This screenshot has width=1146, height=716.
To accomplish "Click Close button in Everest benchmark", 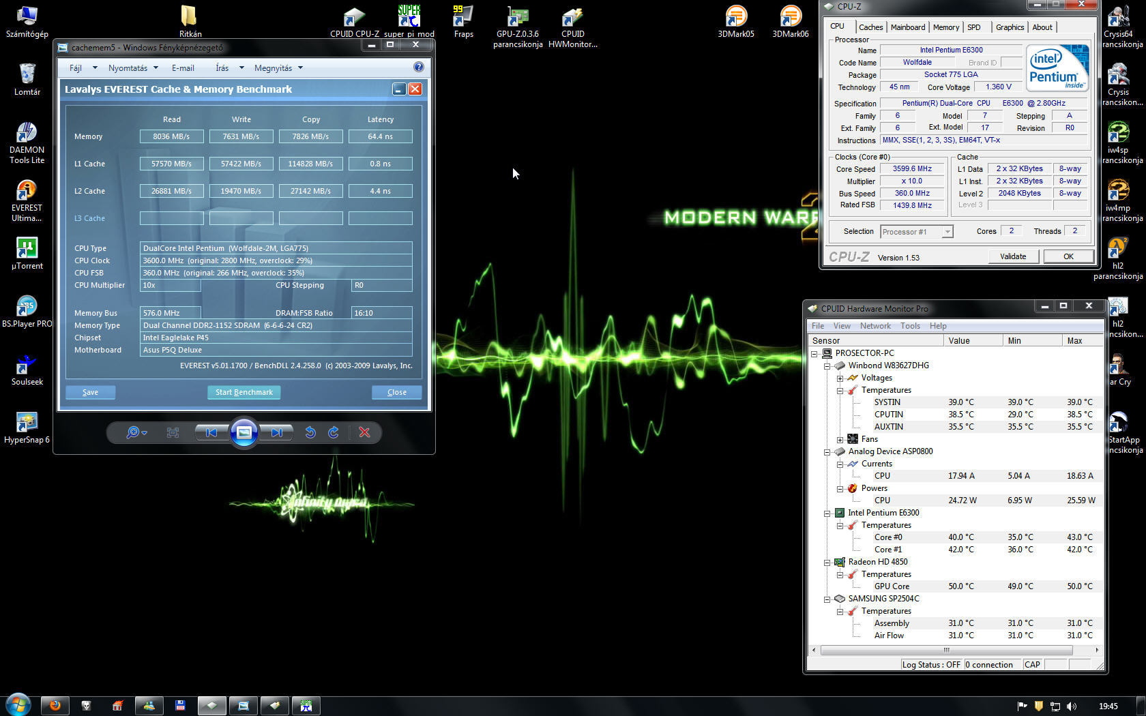I will click(396, 392).
